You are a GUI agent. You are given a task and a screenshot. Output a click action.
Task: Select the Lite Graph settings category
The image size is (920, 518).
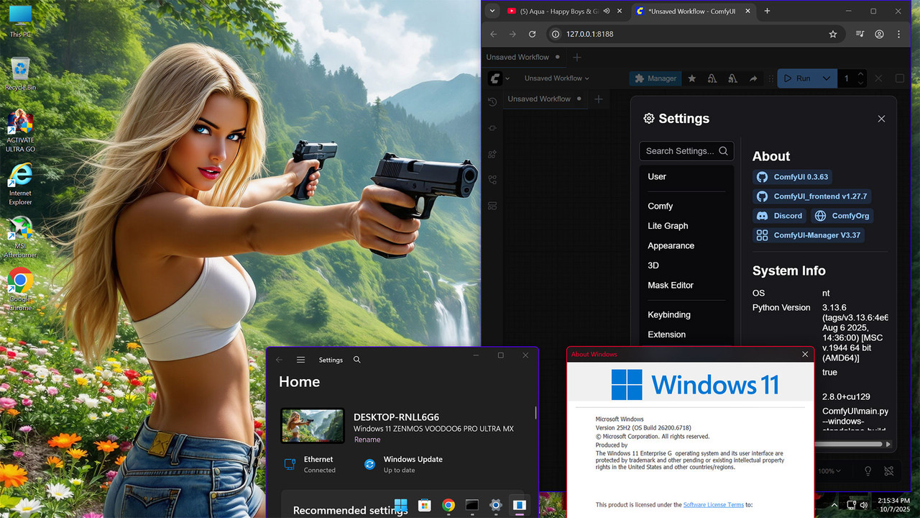pos(686,226)
